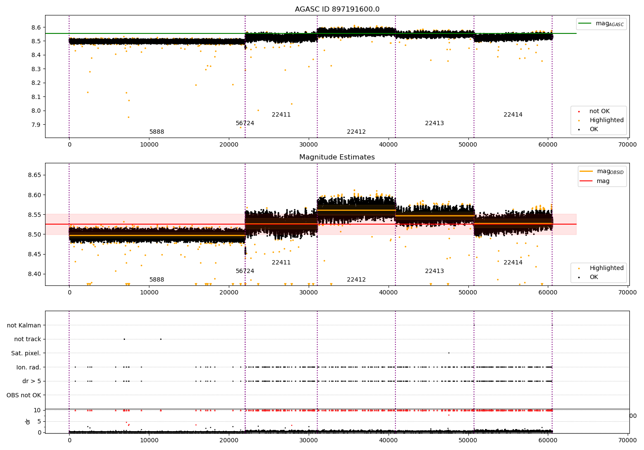Click obsid label "22412" in Magnitude Estimates plot

pyautogui.click(x=356, y=280)
